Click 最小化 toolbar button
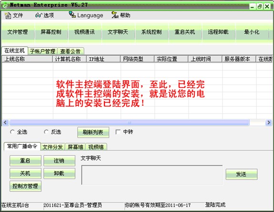The image size is (274, 212). point(252,32)
